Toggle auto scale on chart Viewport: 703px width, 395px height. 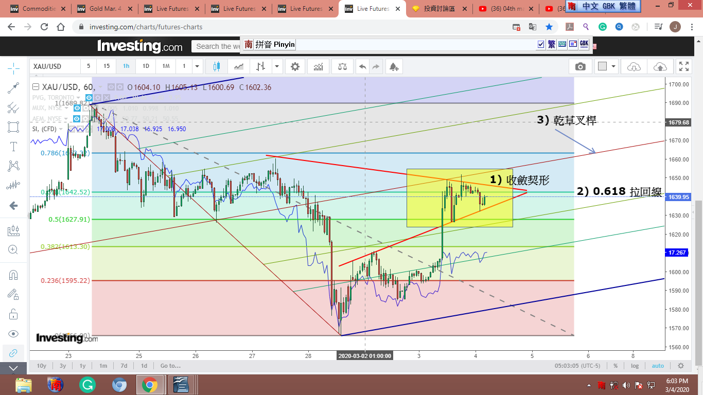(x=658, y=366)
